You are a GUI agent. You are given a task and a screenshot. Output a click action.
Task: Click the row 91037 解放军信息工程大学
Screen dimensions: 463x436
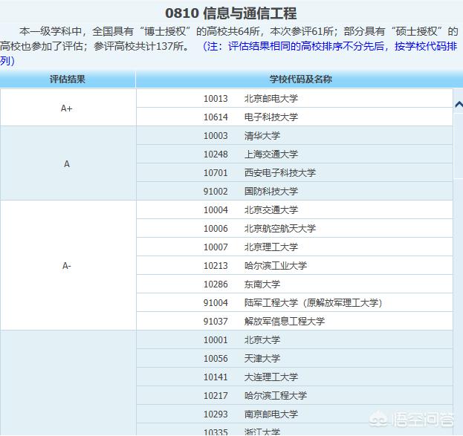point(294,322)
